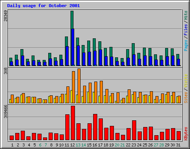190x149 pixels.
Task: Click the orange visits bar for day 12
Action: [73, 87]
